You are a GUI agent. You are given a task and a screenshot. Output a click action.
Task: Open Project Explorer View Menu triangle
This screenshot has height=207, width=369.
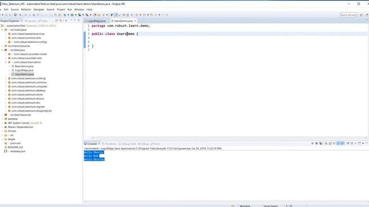tap(71, 21)
